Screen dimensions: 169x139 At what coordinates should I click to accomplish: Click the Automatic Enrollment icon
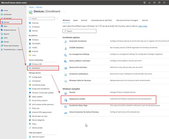pos(66,41)
